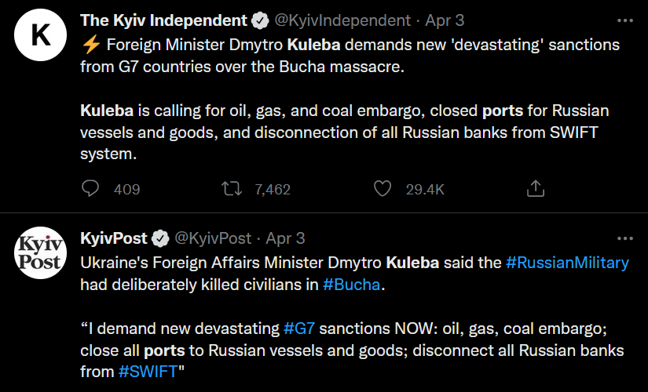
Task: Open the @KyivPost handle
Action: [213, 238]
